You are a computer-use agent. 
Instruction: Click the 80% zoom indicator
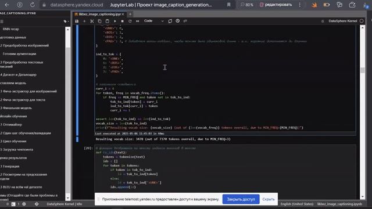click(x=246, y=5)
